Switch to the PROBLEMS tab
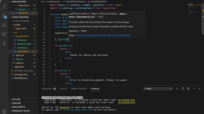 (47, 89)
